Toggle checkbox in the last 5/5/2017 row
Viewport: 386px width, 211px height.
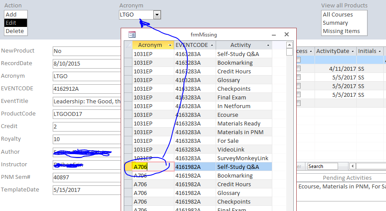coord(298,95)
